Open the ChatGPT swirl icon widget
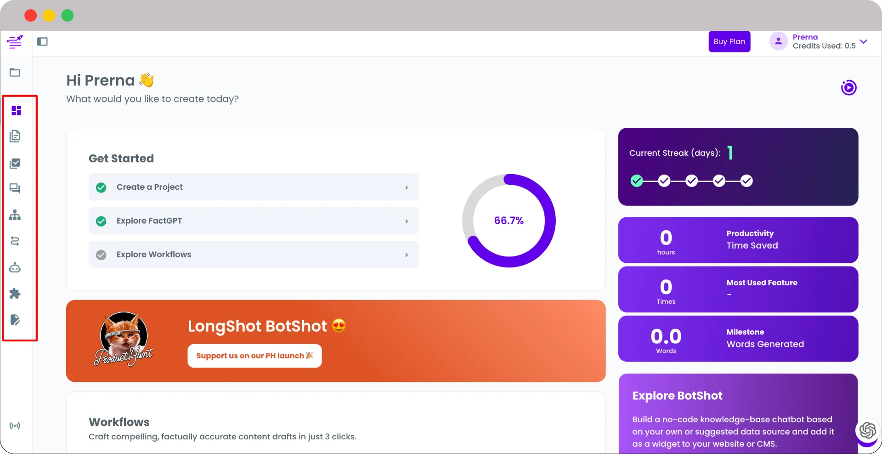The image size is (882, 454). point(868,431)
